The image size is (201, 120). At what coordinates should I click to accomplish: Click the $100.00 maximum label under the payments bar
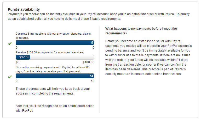coord(88,62)
